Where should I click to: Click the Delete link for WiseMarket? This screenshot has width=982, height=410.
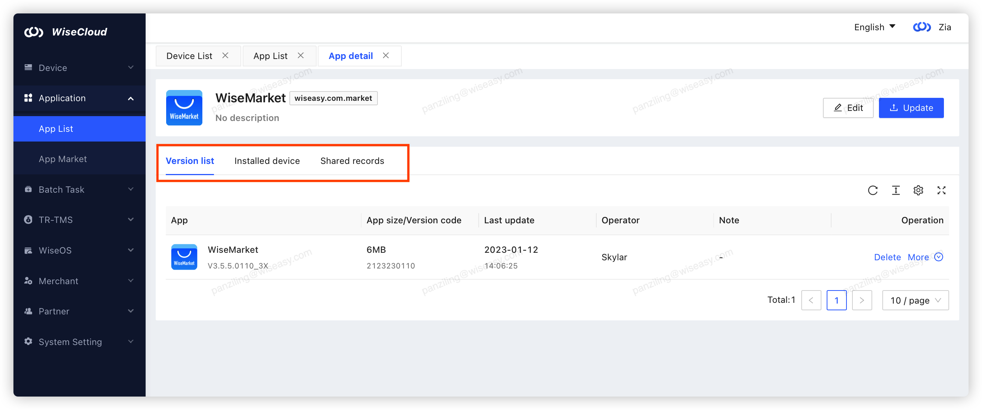887,257
